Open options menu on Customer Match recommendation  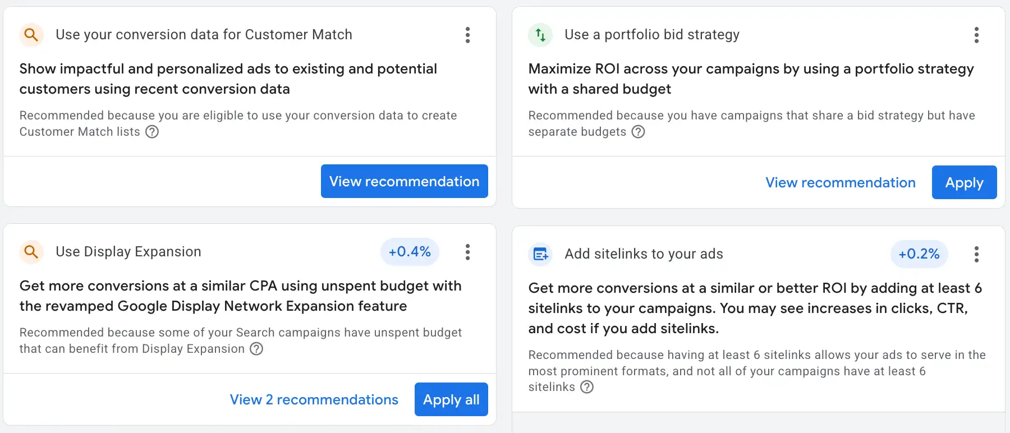[467, 35]
